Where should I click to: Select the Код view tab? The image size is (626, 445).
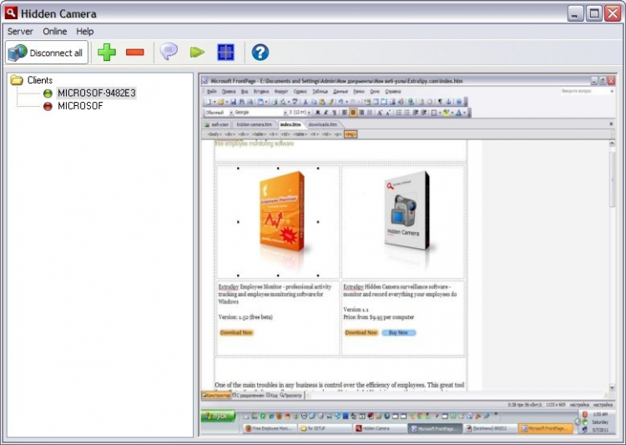[272, 396]
